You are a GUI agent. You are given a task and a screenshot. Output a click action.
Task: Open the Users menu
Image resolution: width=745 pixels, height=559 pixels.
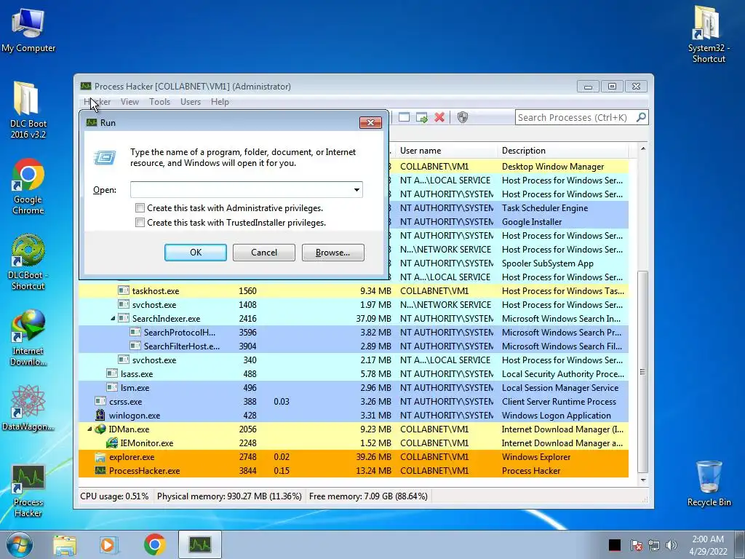coord(191,102)
